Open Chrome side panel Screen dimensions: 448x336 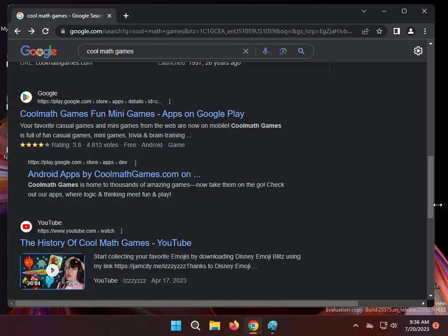coord(396,31)
